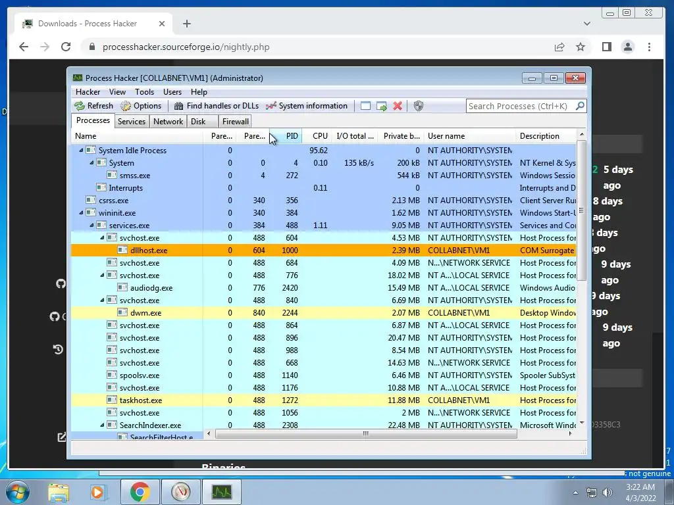
Task: Switch to the Firewall tab
Action: pyautogui.click(x=235, y=122)
